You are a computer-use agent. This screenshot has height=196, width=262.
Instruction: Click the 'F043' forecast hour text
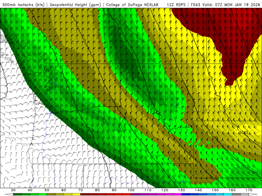pyautogui.click(x=196, y=5)
